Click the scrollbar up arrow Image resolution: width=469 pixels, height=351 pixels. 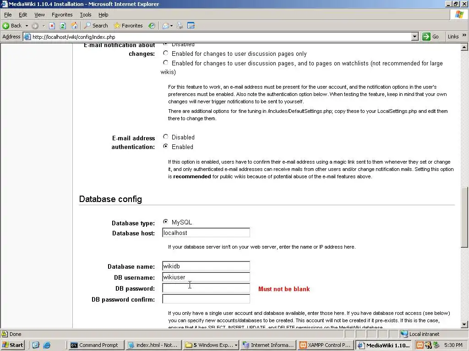464,47
